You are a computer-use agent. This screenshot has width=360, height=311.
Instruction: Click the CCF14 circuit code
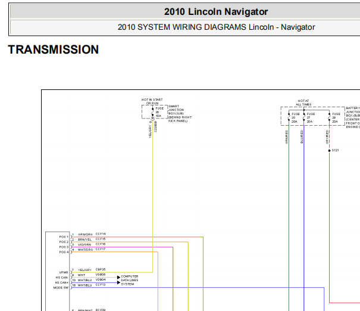pyautogui.click(x=101, y=234)
